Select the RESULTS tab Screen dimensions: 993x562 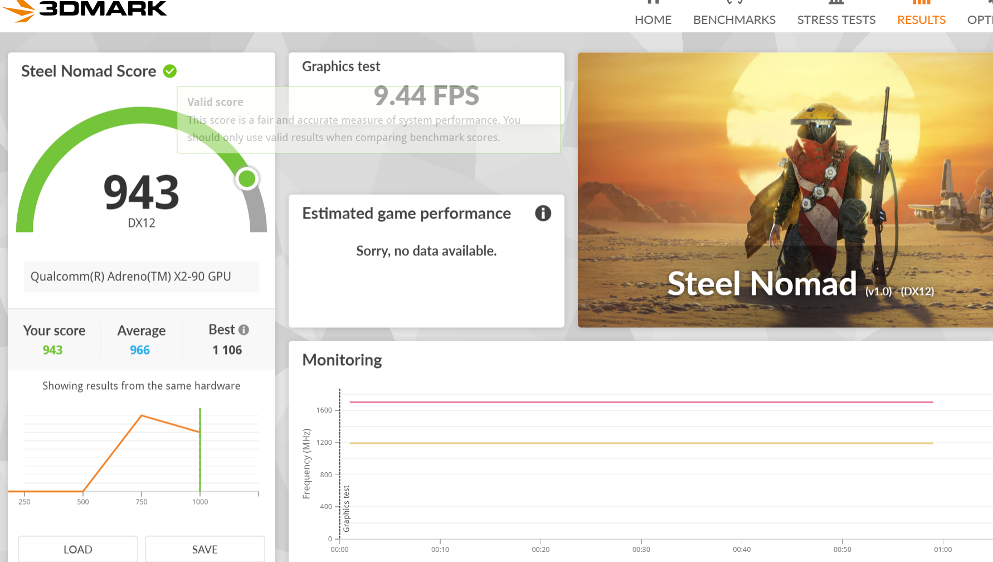tap(921, 20)
